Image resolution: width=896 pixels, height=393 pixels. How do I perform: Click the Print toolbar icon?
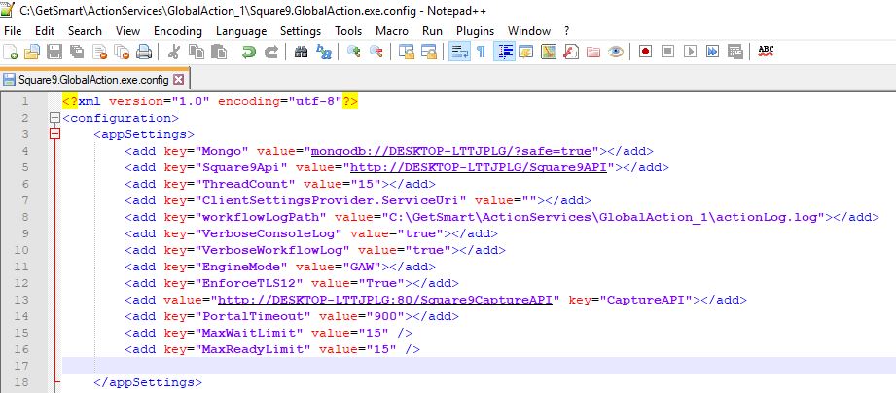click(x=144, y=52)
